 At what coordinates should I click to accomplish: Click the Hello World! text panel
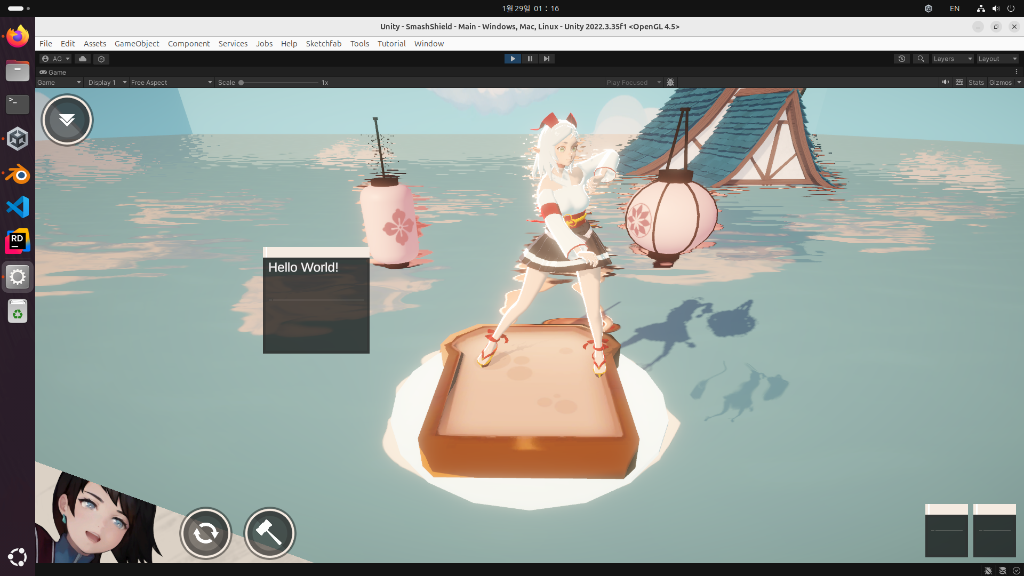[x=316, y=300]
